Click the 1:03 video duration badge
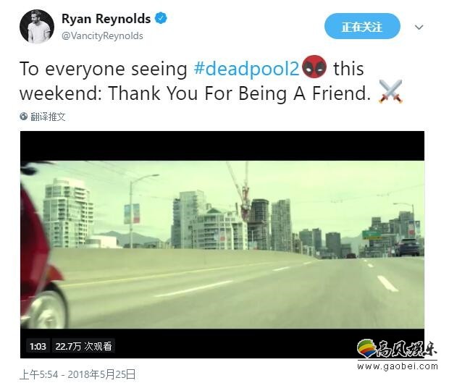Image resolution: width=449 pixels, height=383 pixels. pos(38,347)
